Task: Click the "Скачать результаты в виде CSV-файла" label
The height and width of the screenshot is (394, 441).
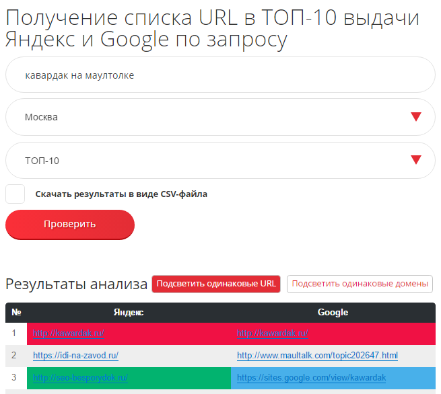Action: click(121, 194)
